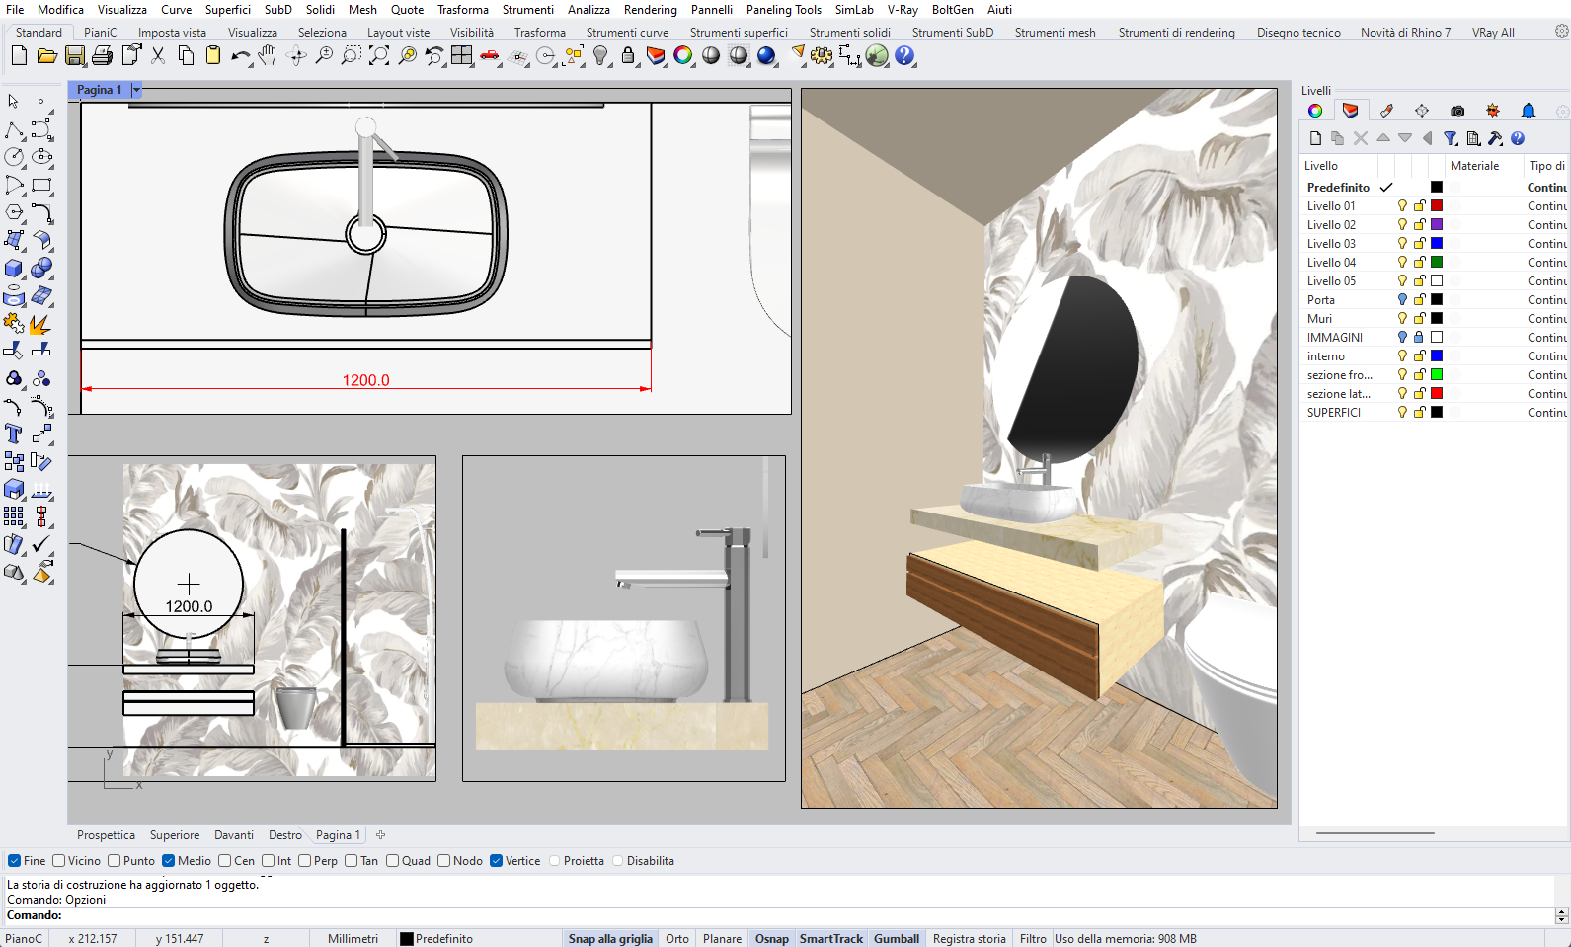Open Options via the gear icon in toolbar
Screen dimensions: 1571x947
(822, 56)
